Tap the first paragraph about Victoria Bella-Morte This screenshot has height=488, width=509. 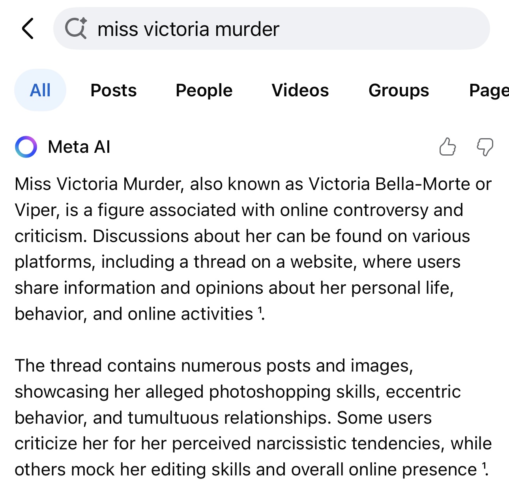[x=253, y=249]
